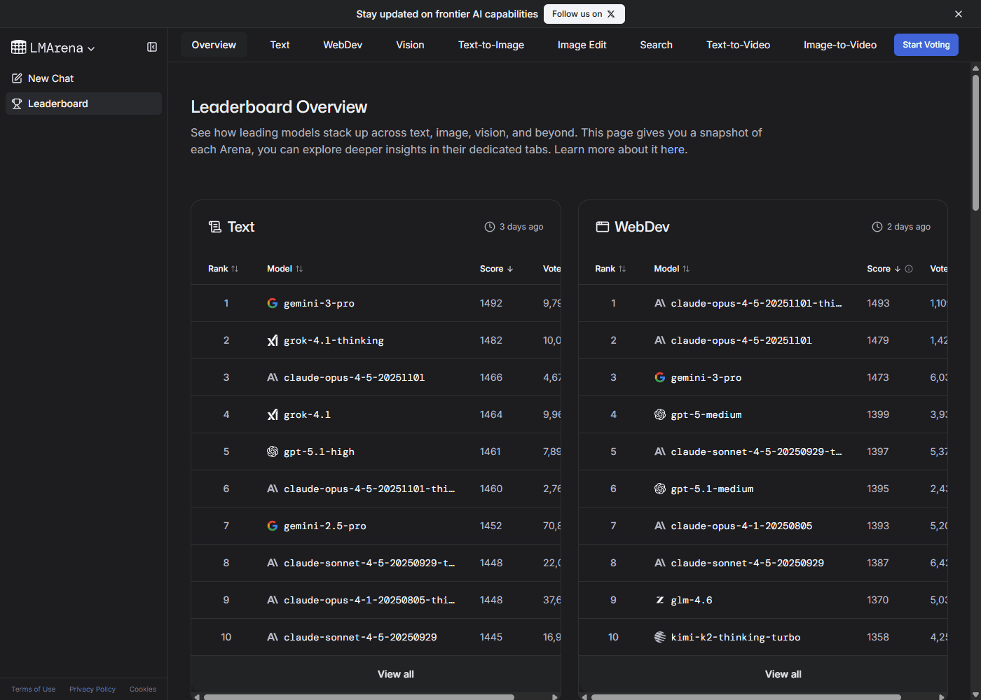Dismiss the top announcement banner
981x700 pixels.
click(959, 14)
